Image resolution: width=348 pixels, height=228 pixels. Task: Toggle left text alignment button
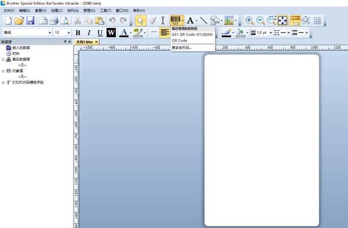(x=165, y=33)
